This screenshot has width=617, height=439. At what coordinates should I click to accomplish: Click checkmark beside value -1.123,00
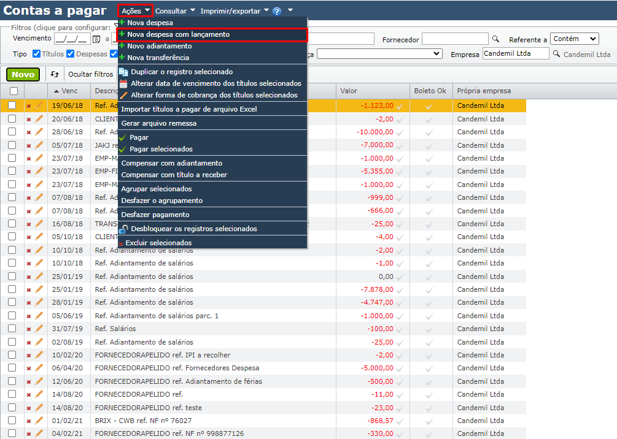400,106
